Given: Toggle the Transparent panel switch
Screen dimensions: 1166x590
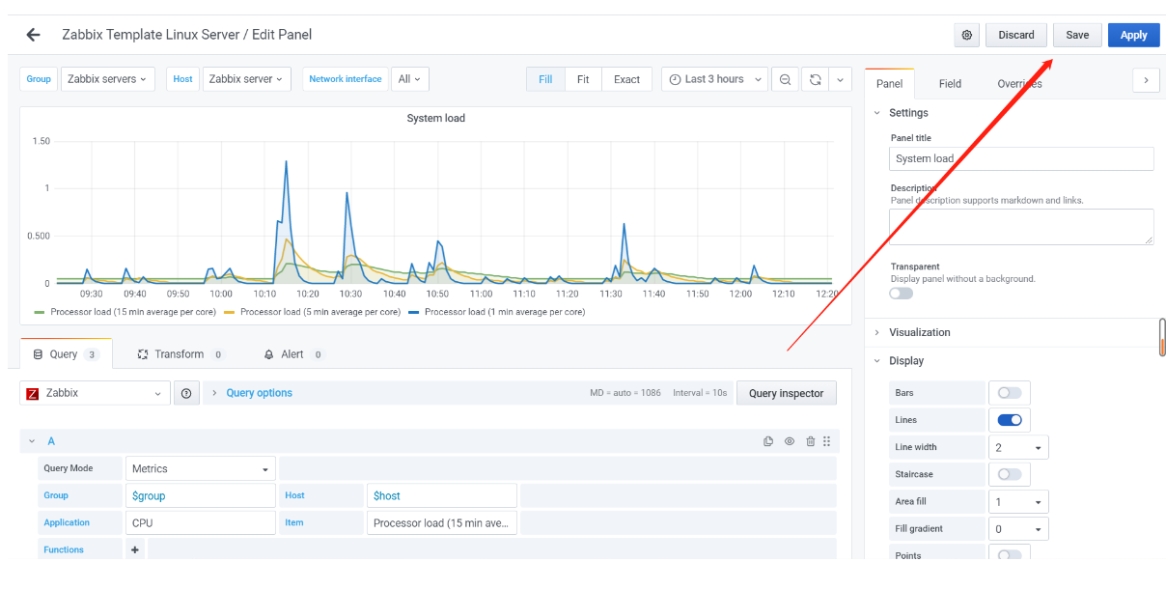Looking at the screenshot, I should click(901, 293).
